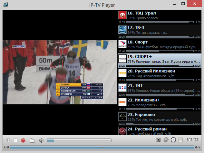Click program 'Код Апокалипсиса. х/ф.' text
The width and height of the screenshot is (204, 153).
(x=155, y=76)
